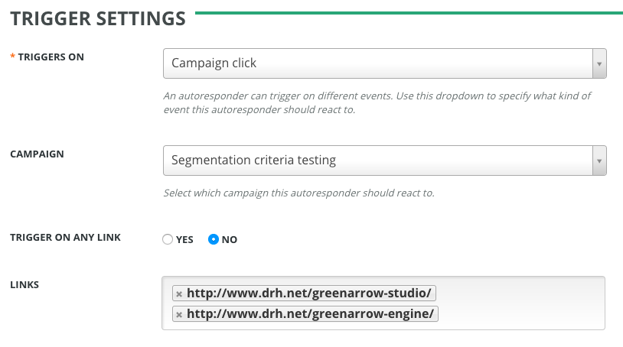Click the Triggers On dropdown arrow
623x347 pixels.
pyautogui.click(x=599, y=63)
